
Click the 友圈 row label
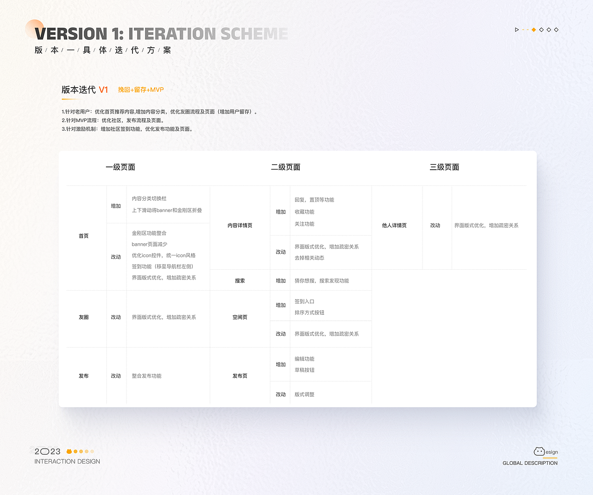[x=83, y=317]
